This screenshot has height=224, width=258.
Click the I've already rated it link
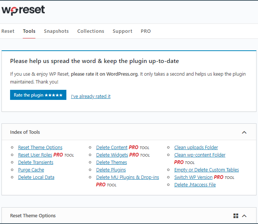[x=91, y=97]
